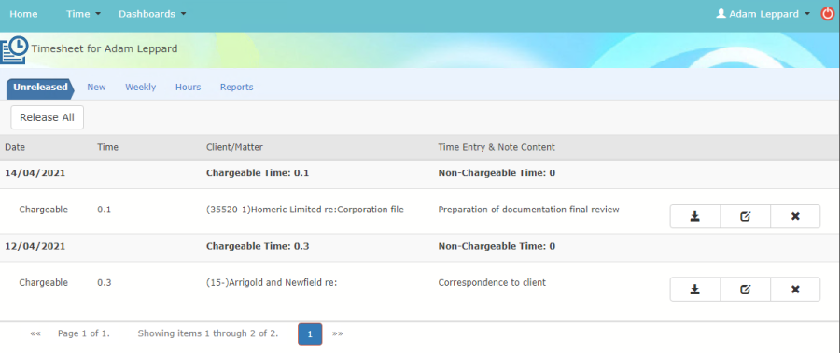The height and width of the screenshot is (353, 840).
Task: Click the Page 1 of 1 text
Action: [x=84, y=333]
